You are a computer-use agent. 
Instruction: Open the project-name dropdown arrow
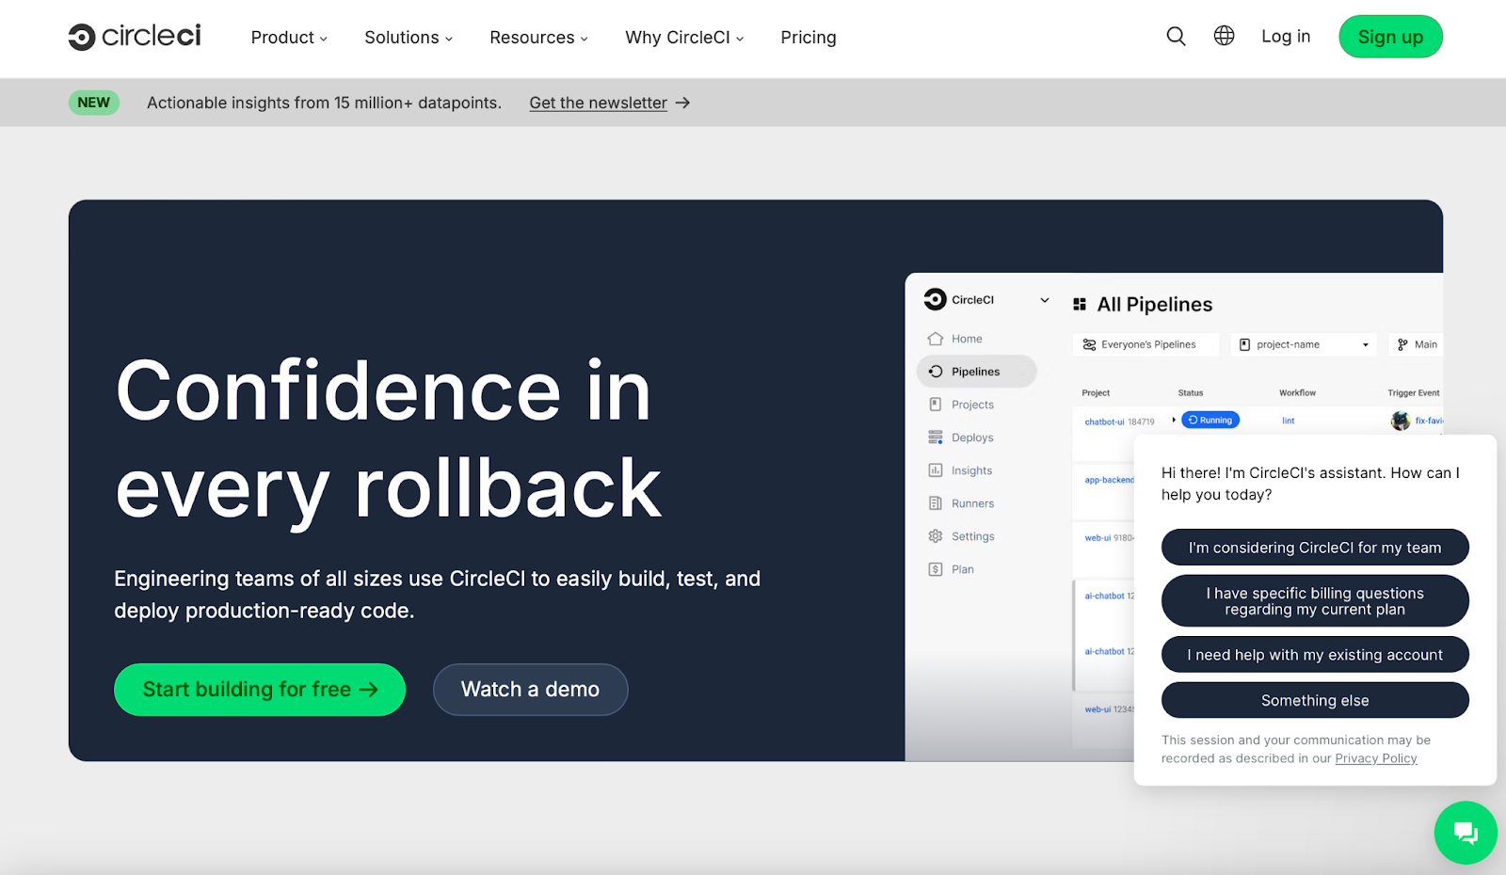click(x=1365, y=345)
